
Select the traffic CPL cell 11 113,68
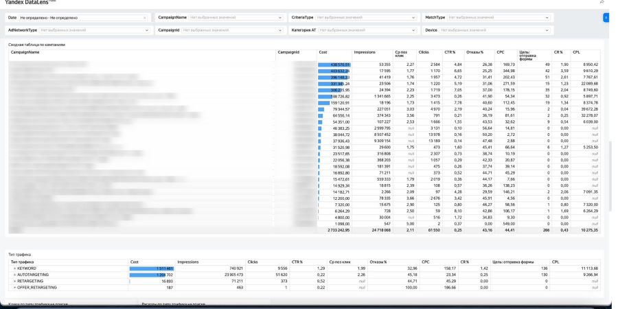[575, 268]
